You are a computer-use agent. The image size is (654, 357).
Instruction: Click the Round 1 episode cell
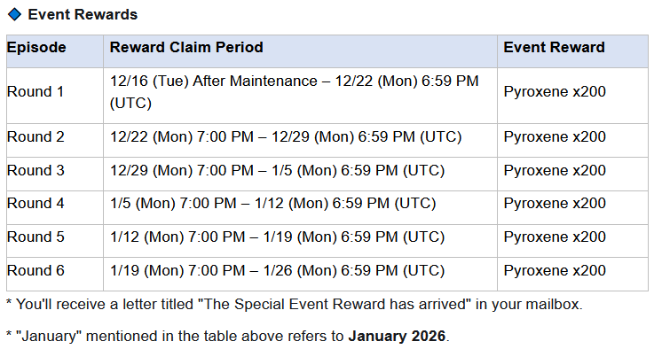coord(35,92)
